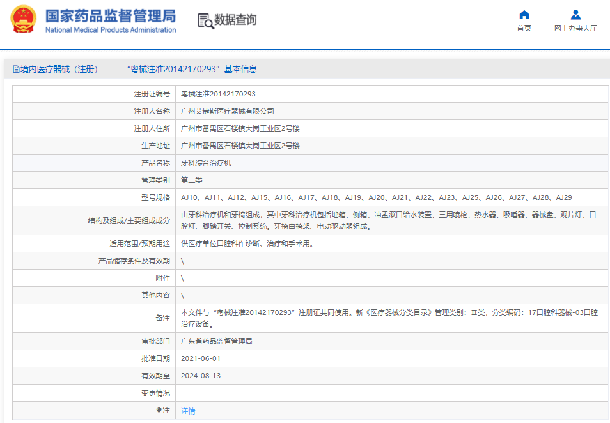Click the 网上办事大厅 user icon
This screenshot has width=610, height=423.
pyautogui.click(x=575, y=15)
